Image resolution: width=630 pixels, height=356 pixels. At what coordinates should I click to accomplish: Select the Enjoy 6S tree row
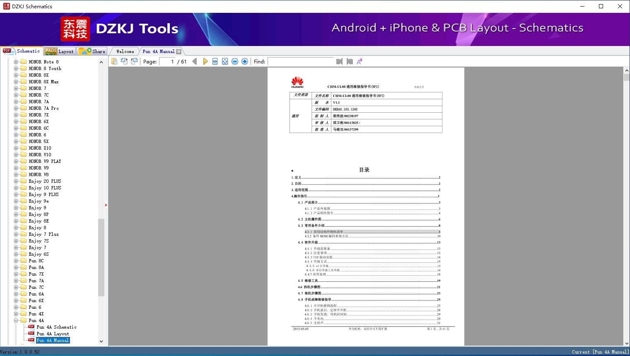pos(39,254)
